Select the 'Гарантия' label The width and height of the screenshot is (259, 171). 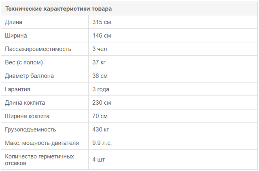pyautogui.click(x=17, y=89)
